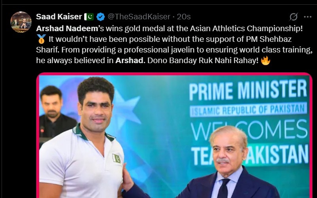
Task: Open the three-dot more options menu
Action: tap(308, 17)
